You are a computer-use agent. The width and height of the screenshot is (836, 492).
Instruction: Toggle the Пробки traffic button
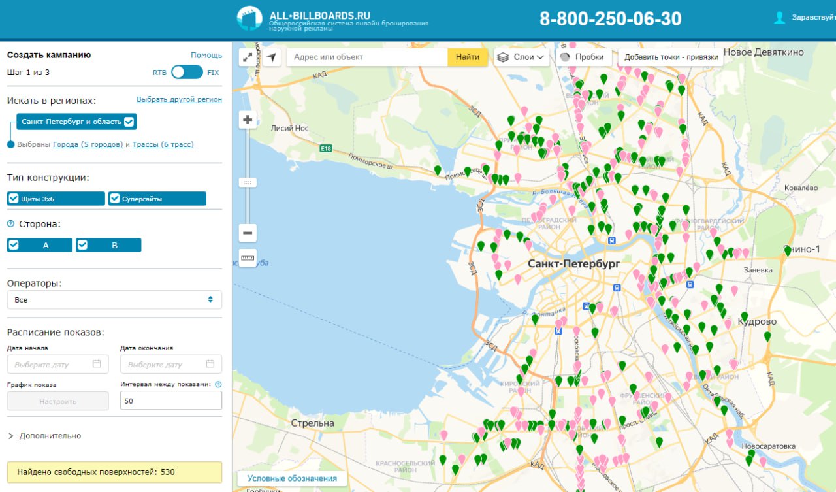[x=583, y=57]
